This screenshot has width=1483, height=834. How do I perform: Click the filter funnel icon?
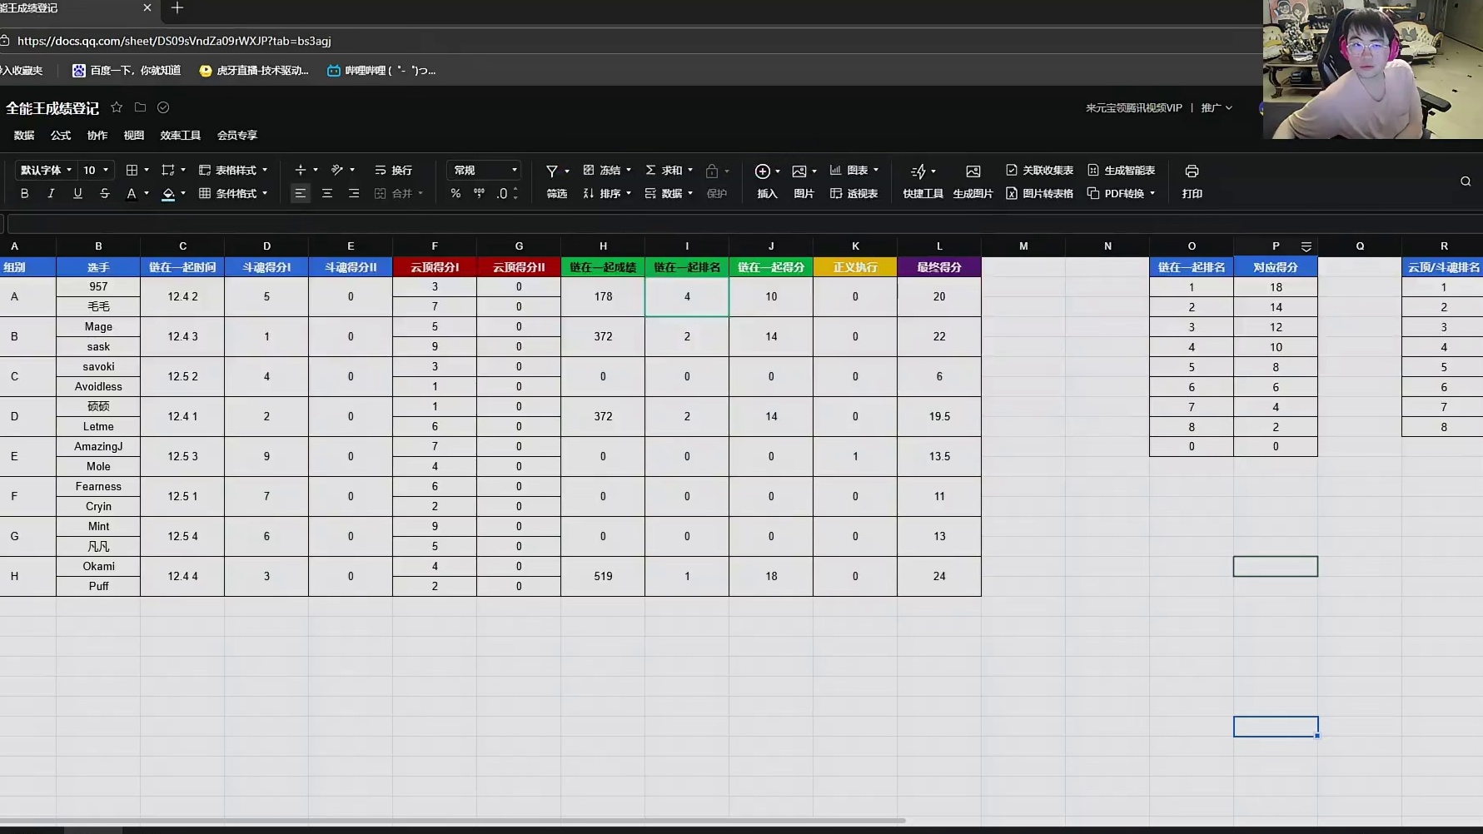pyautogui.click(x=551, y=171)
